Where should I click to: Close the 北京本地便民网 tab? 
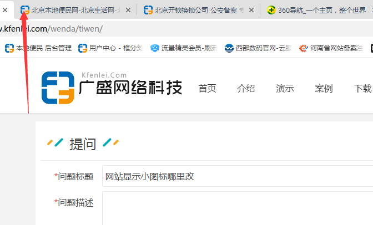pyautogui.click(x=129, y=10)
